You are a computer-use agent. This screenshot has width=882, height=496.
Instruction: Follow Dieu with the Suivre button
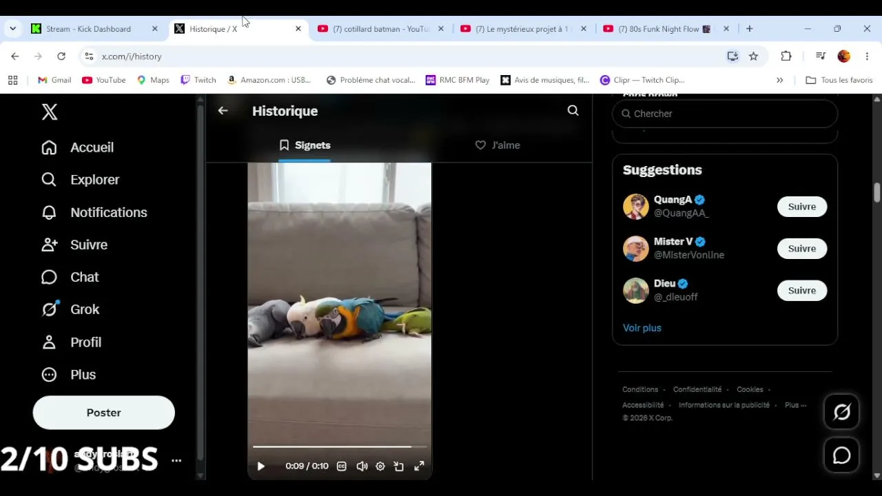point(802,291)
